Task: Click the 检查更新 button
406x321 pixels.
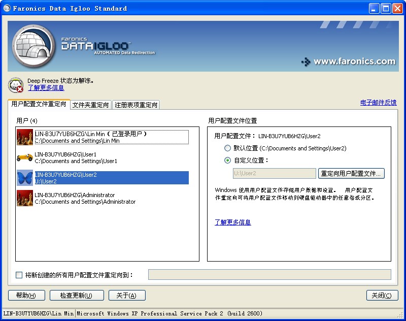Action: 76,296
